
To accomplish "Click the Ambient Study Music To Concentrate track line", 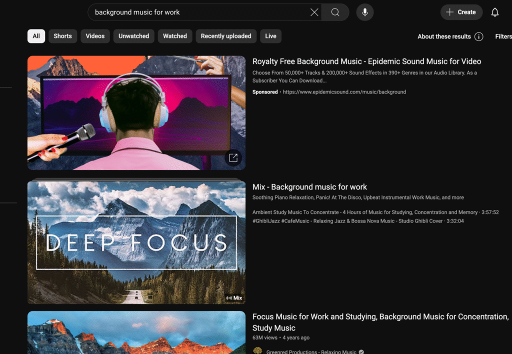I will (375, 212).
